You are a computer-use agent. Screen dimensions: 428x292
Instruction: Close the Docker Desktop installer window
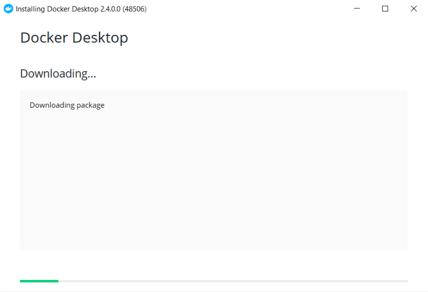tap(414, 9)
